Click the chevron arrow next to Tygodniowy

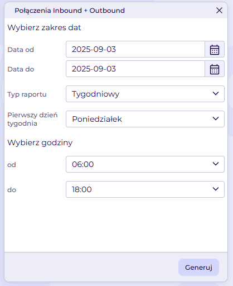[216, 93]
